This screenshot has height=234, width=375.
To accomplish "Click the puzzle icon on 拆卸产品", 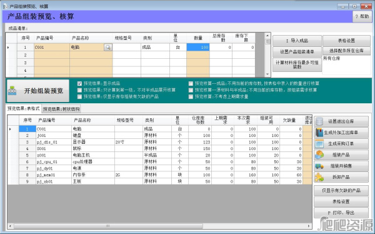I will 319,177.
